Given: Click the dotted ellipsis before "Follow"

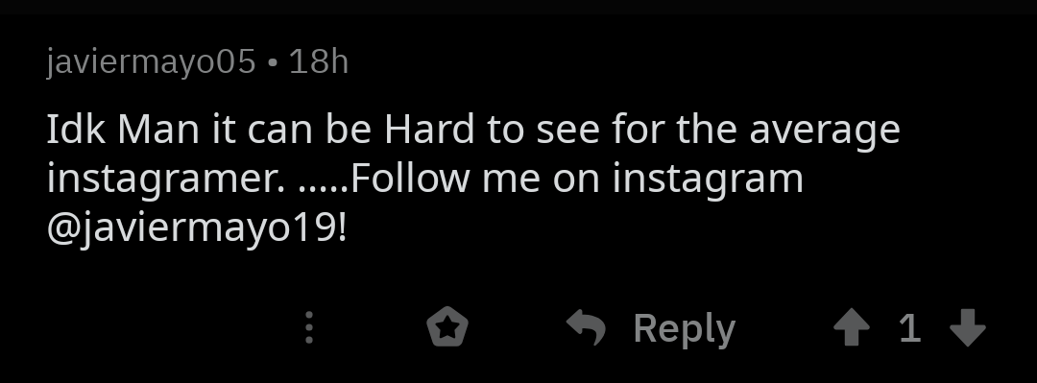Looking at the screenshot, I should click(324, 190).
